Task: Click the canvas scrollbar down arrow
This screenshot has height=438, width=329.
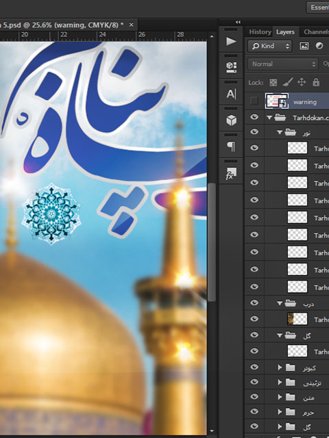Action: (212, 431)
